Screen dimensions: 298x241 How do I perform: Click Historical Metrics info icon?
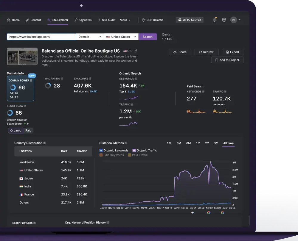(126, 143)
